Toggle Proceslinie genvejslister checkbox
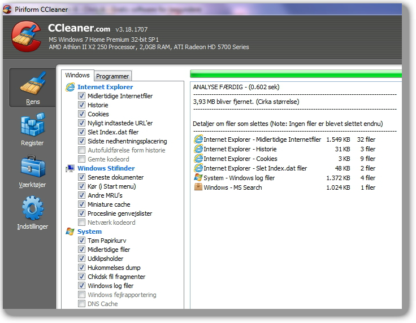 click(x=81, y=213)
